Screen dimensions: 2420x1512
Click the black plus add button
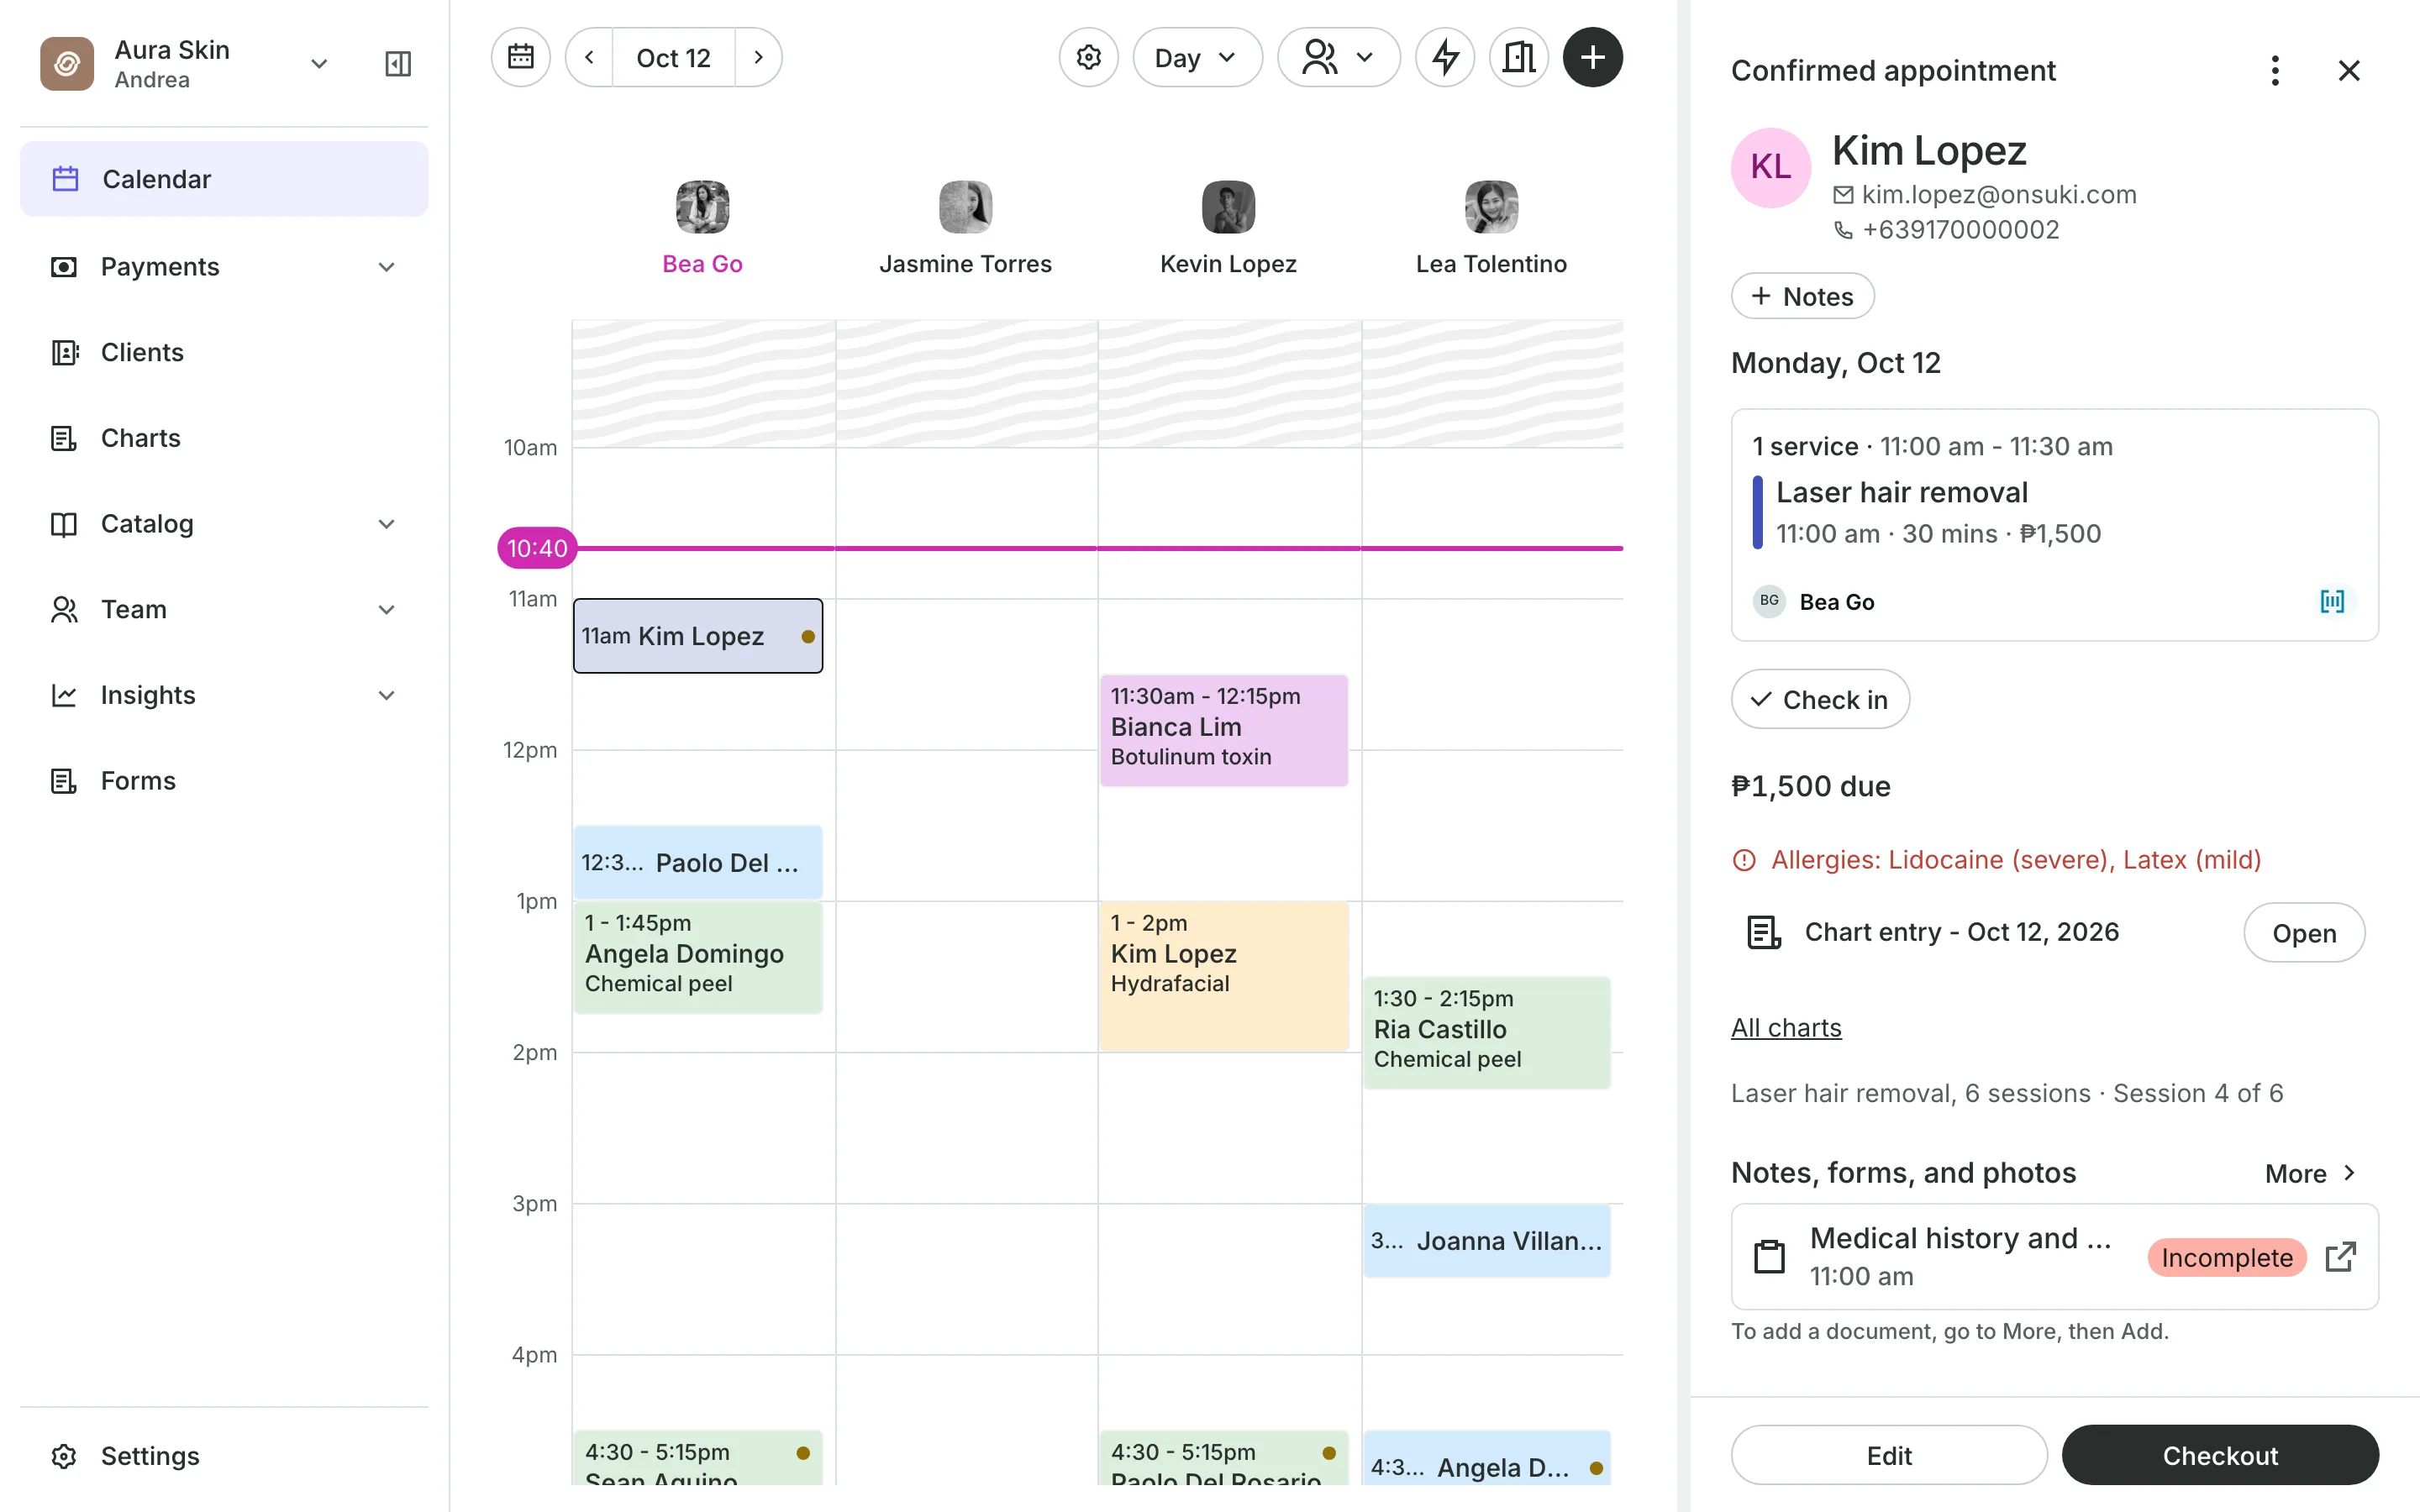(x=1592, y=57)
